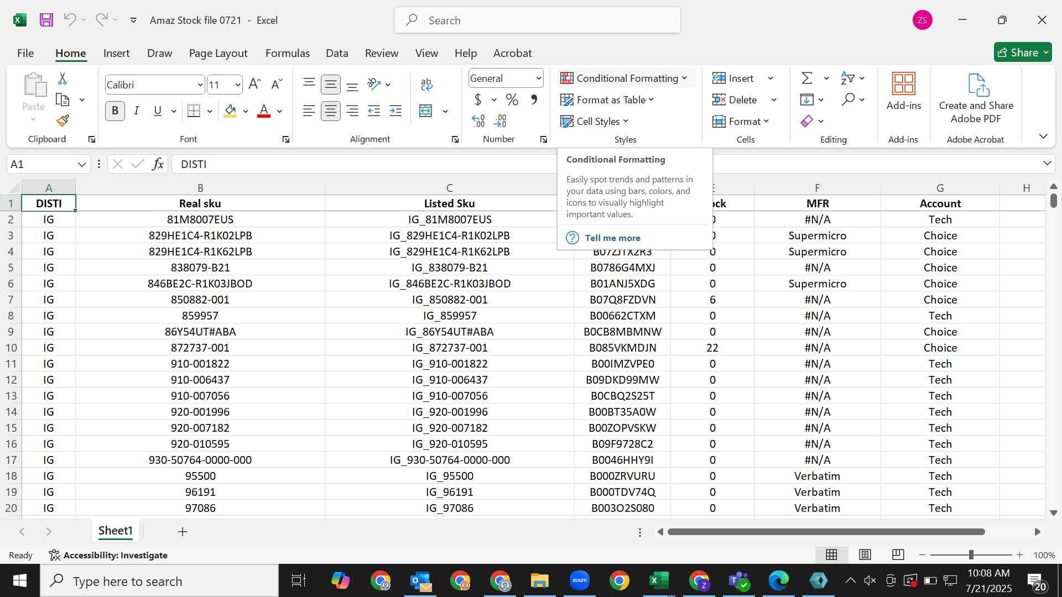
Task: Click Increase Decimal icon
Action: [x=478, y=121]
